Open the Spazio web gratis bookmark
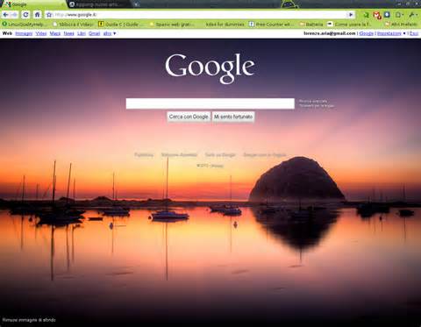Image resolution: width=421 pixels, height=327 pixels. pos(171,25)
